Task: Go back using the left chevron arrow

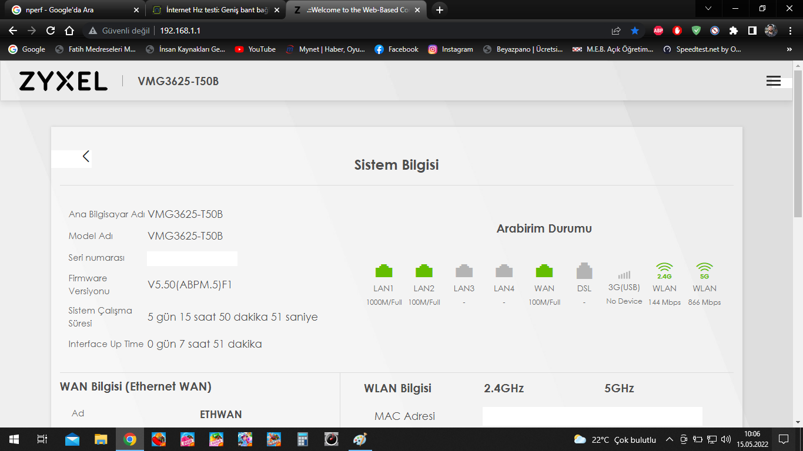Action: (86, 156)
